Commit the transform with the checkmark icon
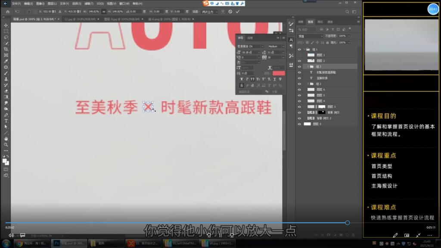The height and width of the screenshot is (248, 441). tap(238, 12)
